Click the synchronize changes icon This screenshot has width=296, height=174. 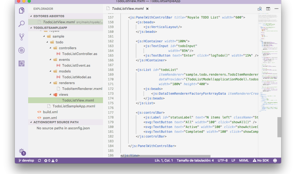pyautogui.click(x=40, y=161)
